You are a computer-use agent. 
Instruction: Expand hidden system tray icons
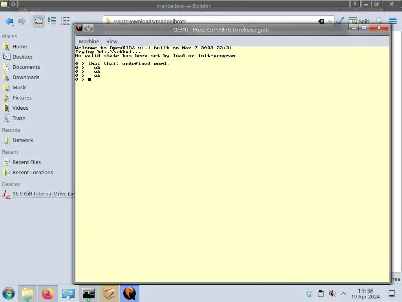[x=344, y=293]
